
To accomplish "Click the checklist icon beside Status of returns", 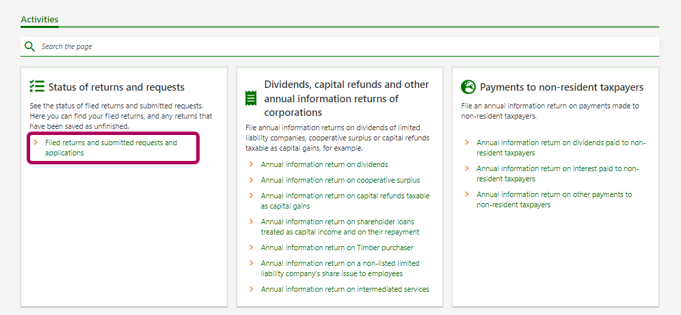I will [37, 87].
